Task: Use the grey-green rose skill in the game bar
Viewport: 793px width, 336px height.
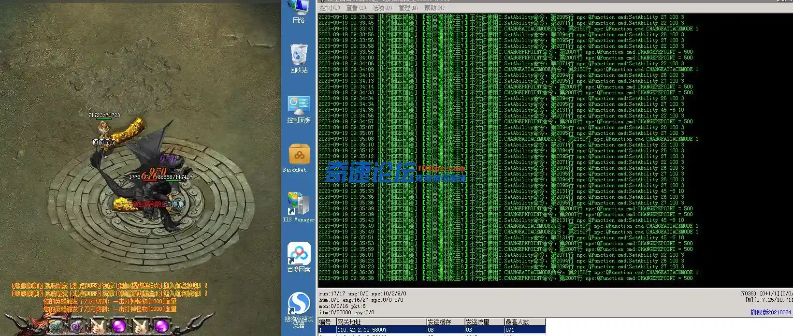Action: point(56,326)
